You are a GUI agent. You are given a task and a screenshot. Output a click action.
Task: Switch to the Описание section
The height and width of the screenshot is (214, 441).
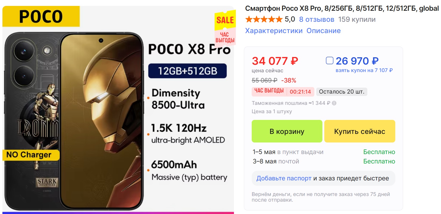click(323, 31)
